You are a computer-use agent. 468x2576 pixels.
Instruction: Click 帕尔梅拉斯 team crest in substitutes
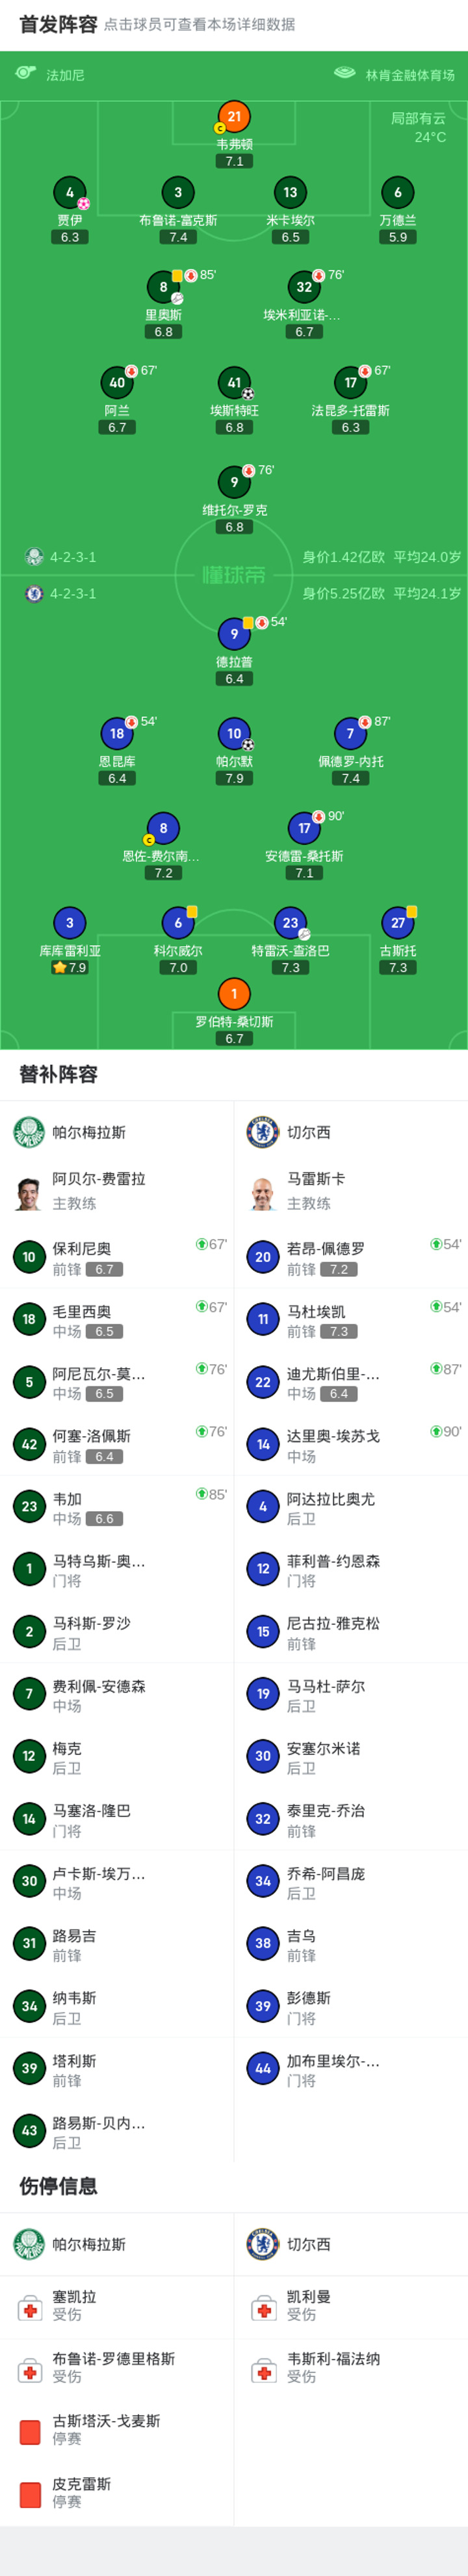pos(28,1133)
